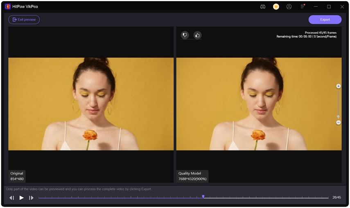
Task: Open the shopping cart purchase icon
Action: tap(276, 7)
